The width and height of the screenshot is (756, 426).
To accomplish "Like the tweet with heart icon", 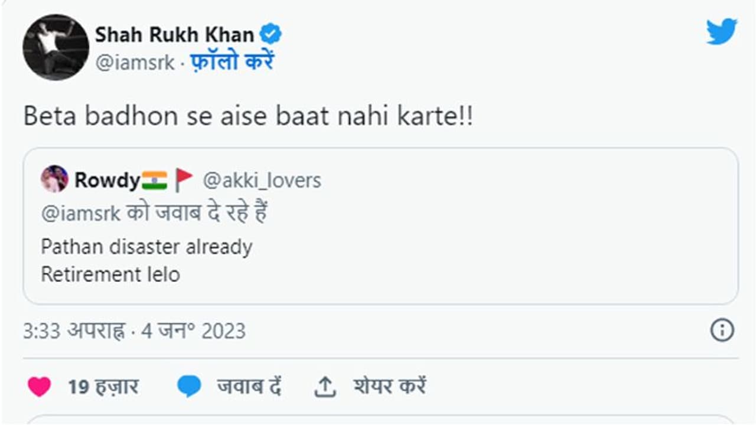I will click(40, 387).
